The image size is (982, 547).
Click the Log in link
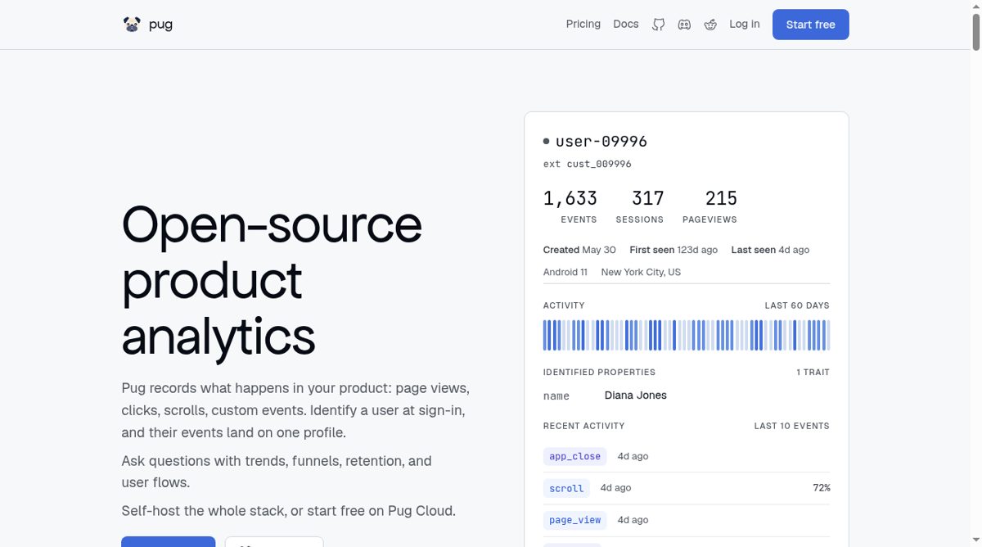tap(745, 24)
